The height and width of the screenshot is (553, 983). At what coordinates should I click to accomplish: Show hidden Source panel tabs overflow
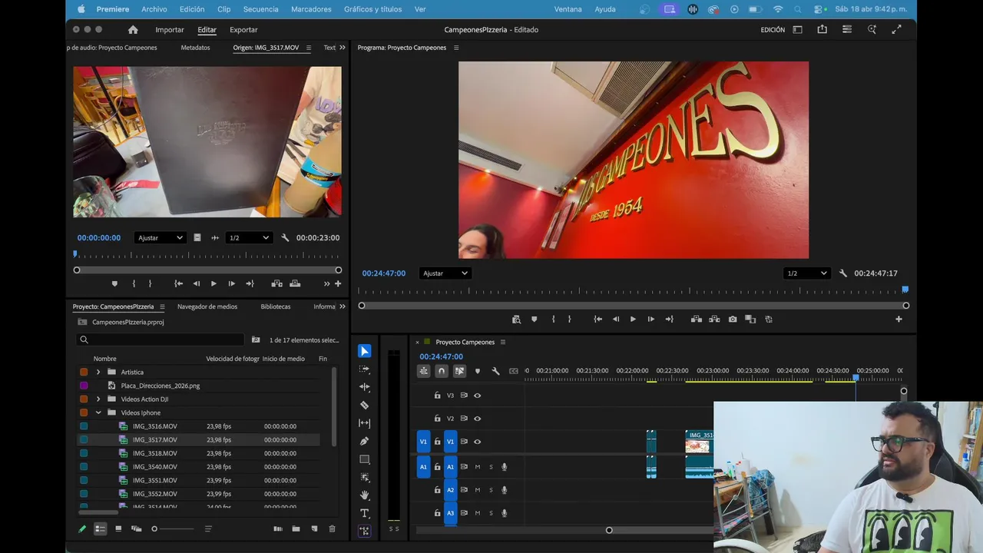[343, 48]
